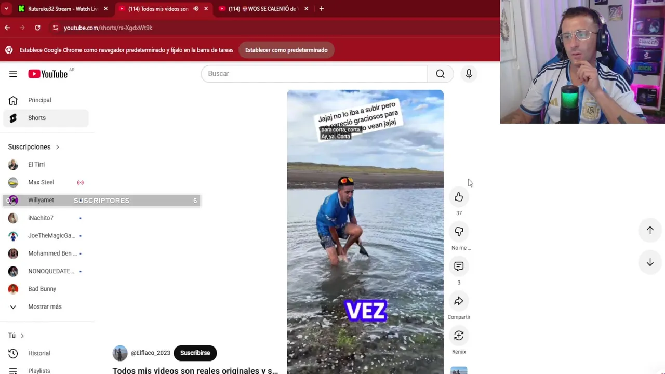Expand the Suscripciones section

(33, 147)
